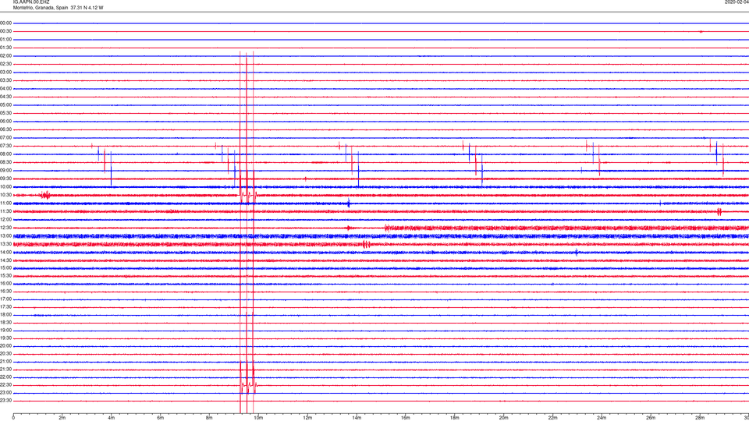The width and height of the screenshot is (749, 421).
Task: Select the 13:00 trace time label
Action: [x=6, y=235]
